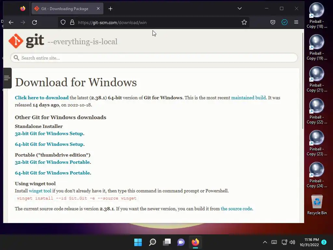Click the Download for Windows heading

76,82
